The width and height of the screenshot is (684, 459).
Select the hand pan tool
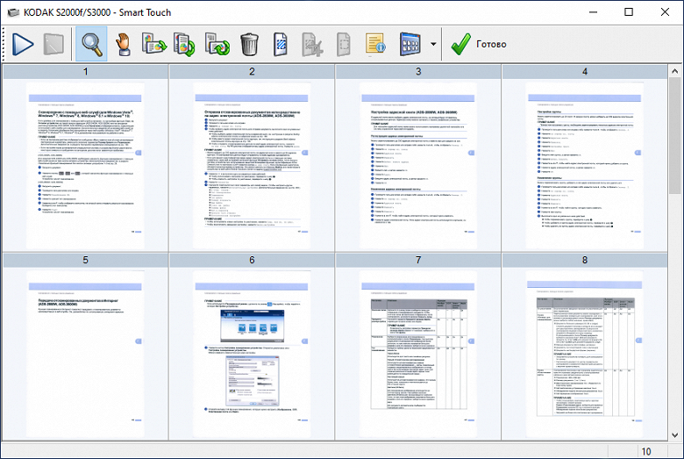point(123,44)
